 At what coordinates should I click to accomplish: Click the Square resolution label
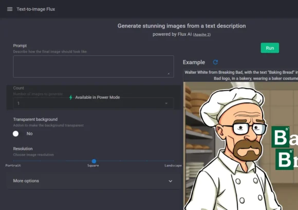(x=93, y=165)
